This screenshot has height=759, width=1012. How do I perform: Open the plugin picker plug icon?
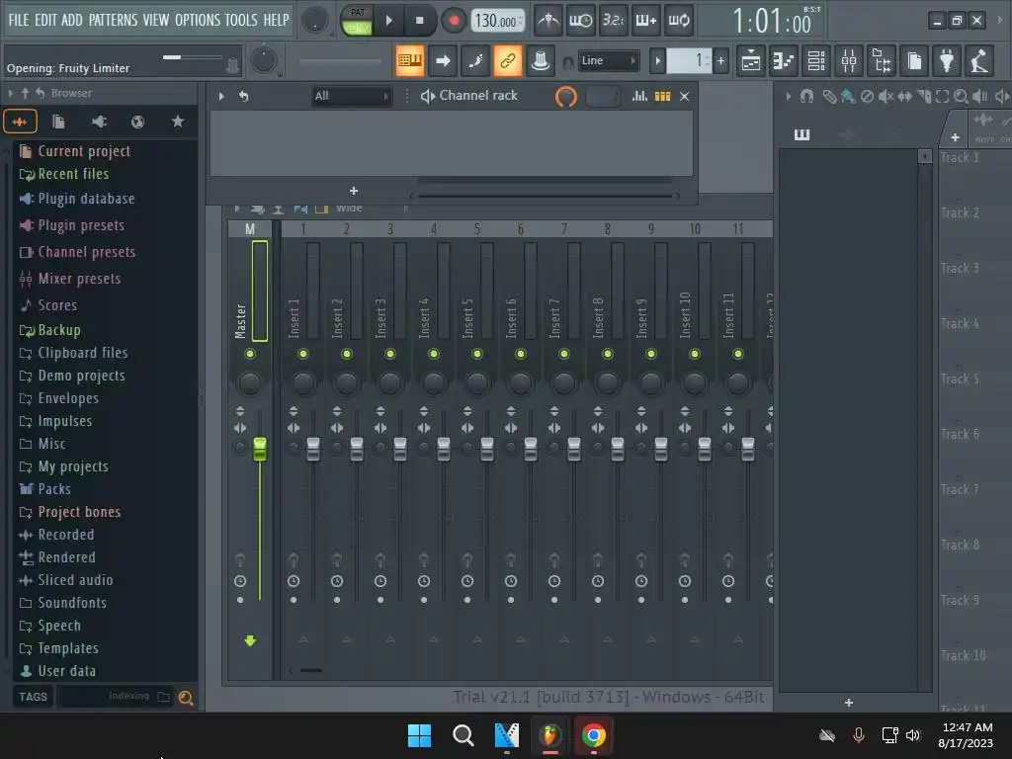pyautogui.click(x=947, y=61)
